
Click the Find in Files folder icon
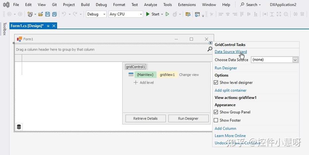(188, 14)
